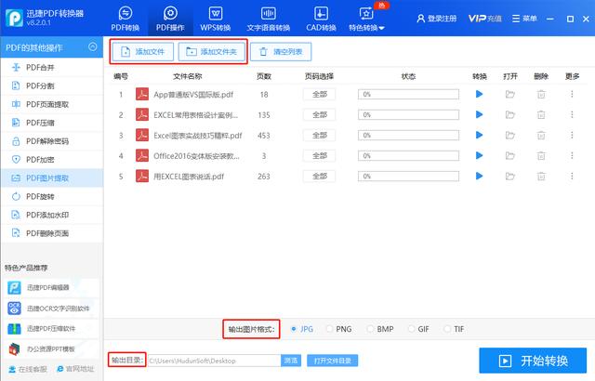Open more options for App普通版VS国际版.pdf

pyautogui.click(x=572, y=94)
